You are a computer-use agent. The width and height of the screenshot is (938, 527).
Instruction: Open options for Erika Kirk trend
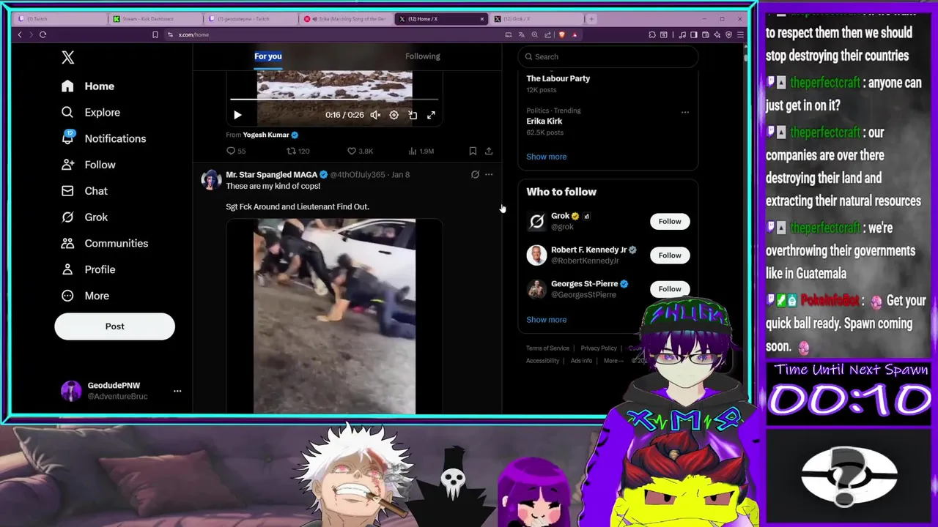tap(684, 112)
